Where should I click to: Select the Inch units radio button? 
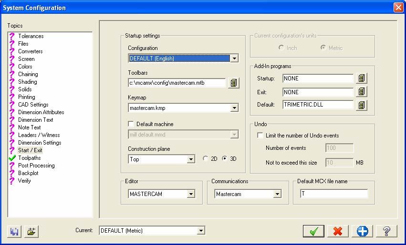[281, 48]
